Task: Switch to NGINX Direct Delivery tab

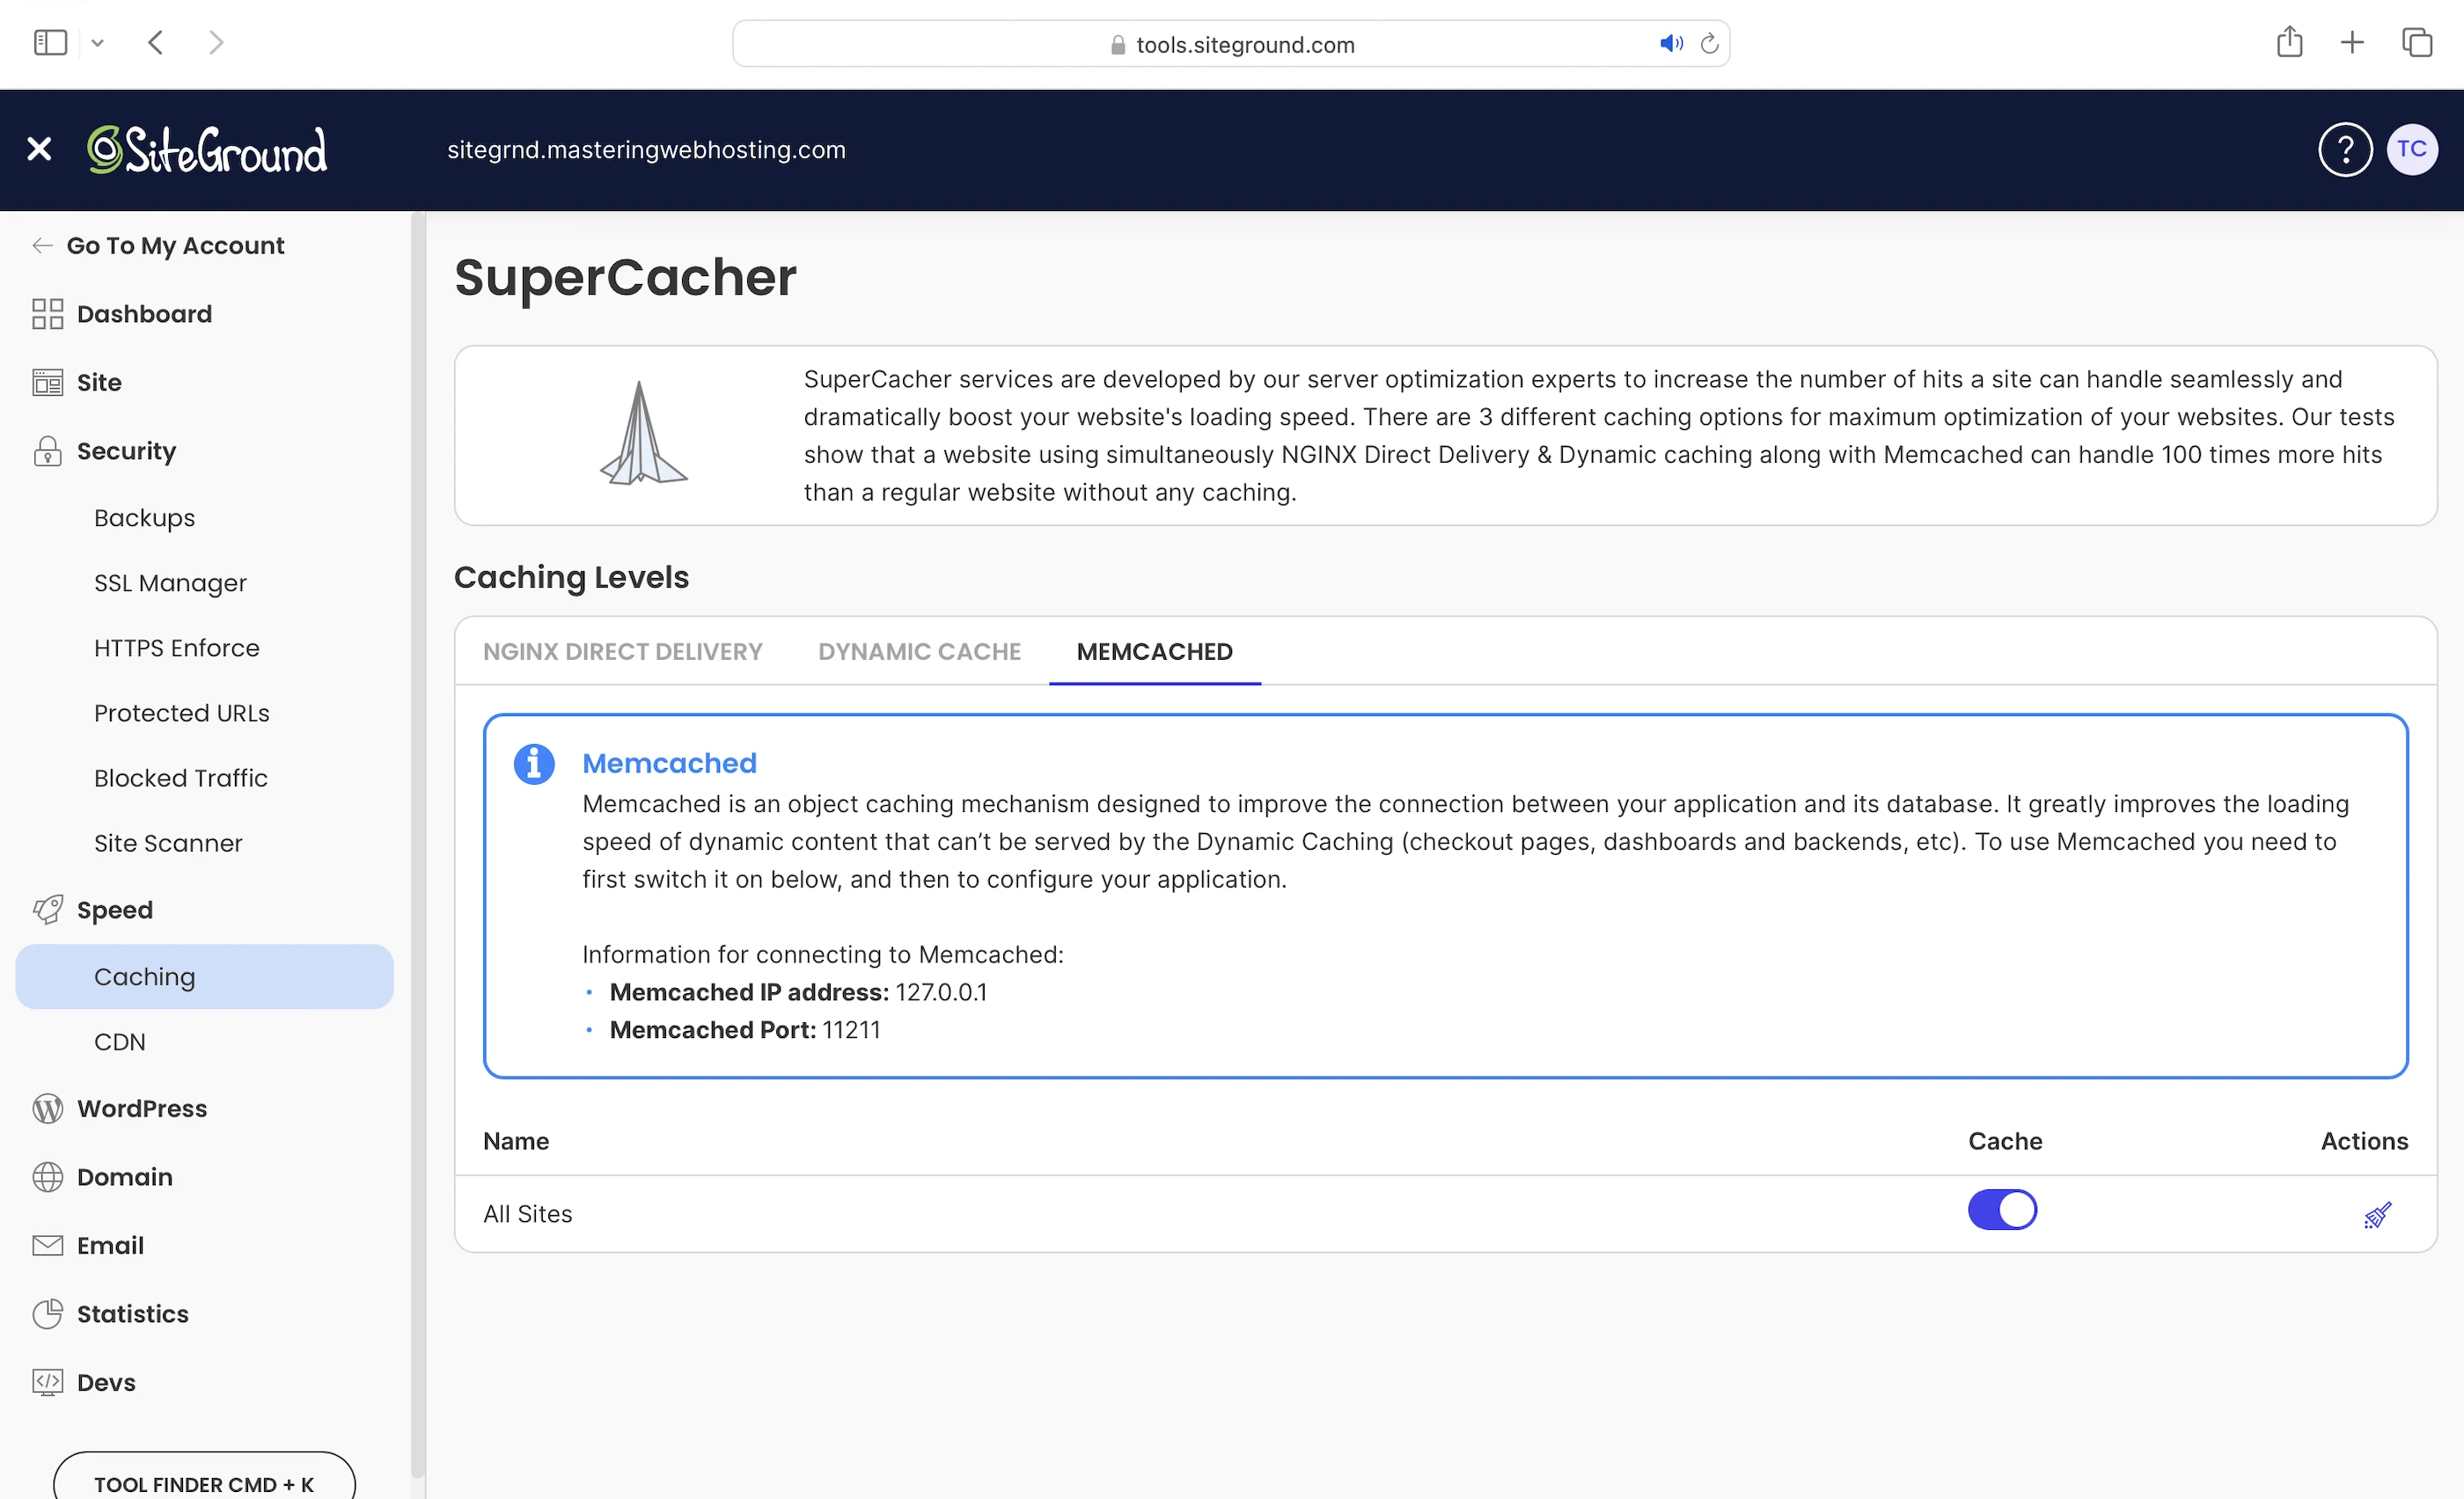Action: click(x=622, y=652)
